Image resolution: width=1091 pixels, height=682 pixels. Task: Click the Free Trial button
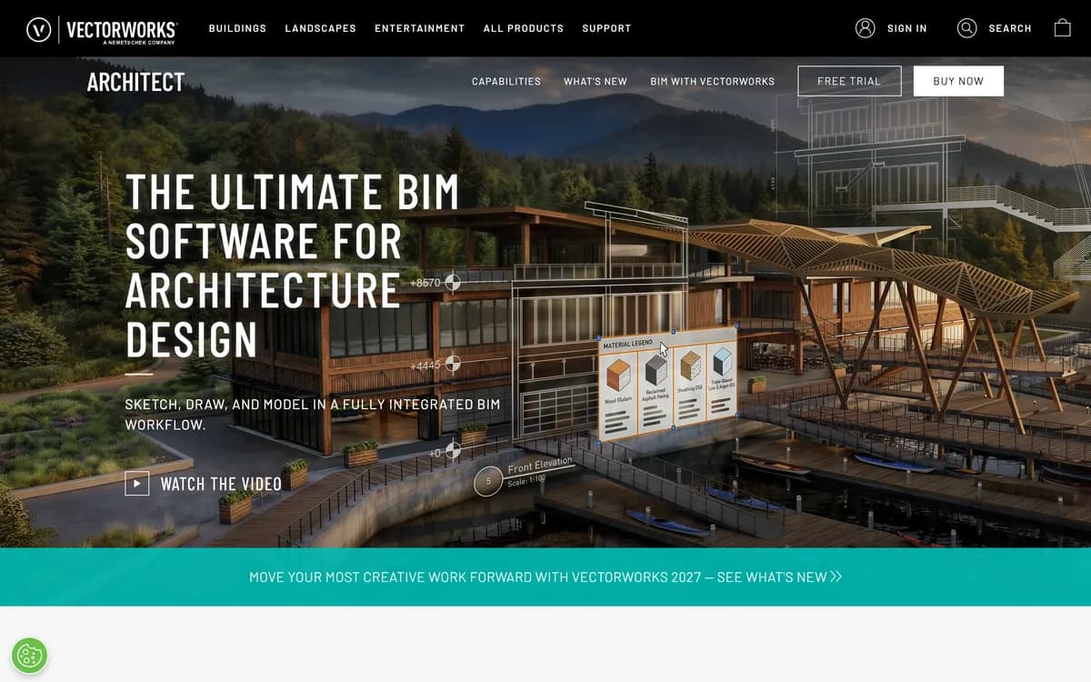coord(849,81)
